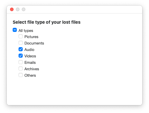Click the 'All types' label text
Viewport: 149px width, 113px height.
[26, 31]
